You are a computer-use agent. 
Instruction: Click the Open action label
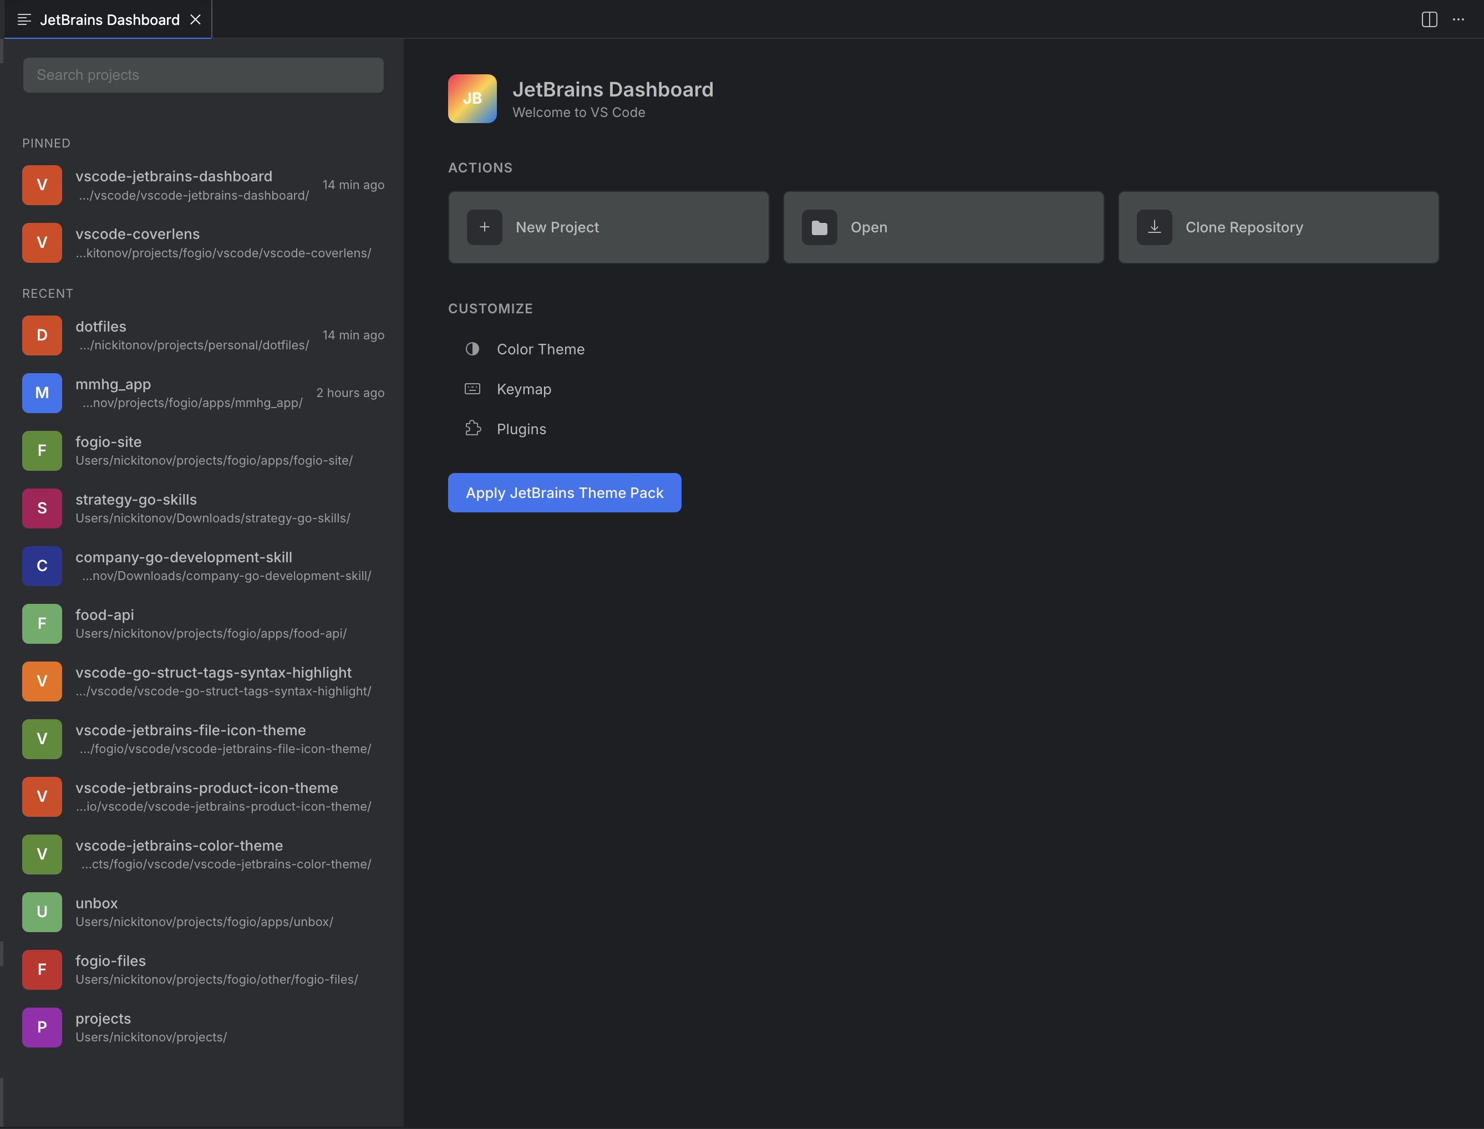tap(869, 227)
